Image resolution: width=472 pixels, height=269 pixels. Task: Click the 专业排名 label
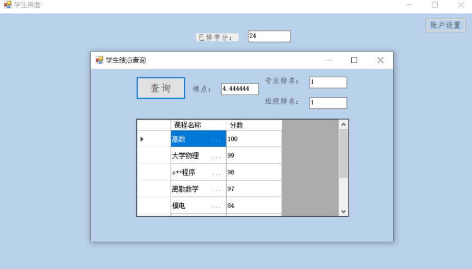click(282, 80)
